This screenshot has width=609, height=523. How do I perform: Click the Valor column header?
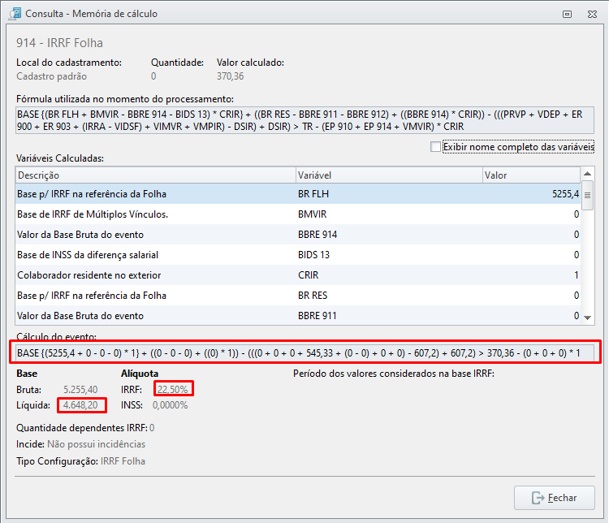point(531,175)
